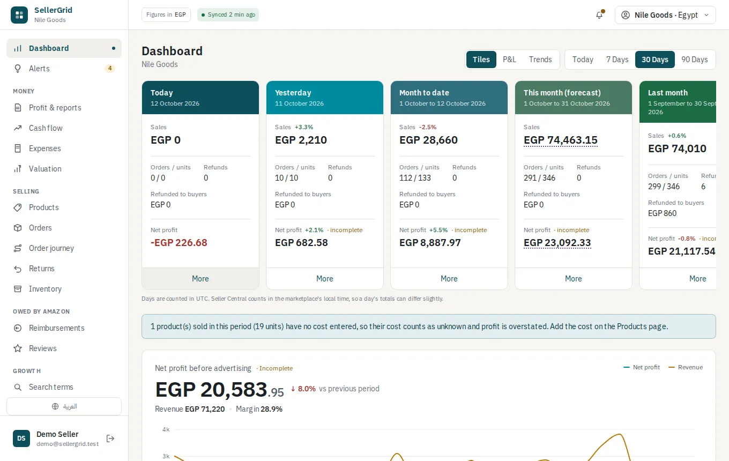Click the Demo Seller profile name

coord(57,434)
